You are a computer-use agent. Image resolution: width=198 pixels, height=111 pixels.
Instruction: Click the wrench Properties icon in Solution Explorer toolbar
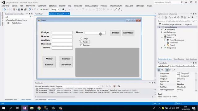192,17
